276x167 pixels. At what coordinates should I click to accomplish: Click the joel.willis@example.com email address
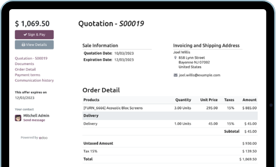[x=200, y=75]
